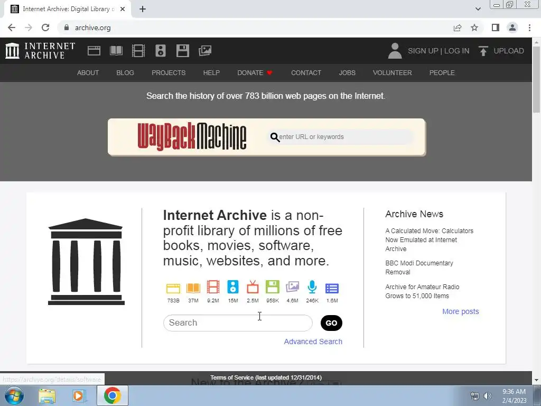Focus the Wayback 'enter URL or keywords' field
This screenshot has height=406, width=541.
[341, 137]
